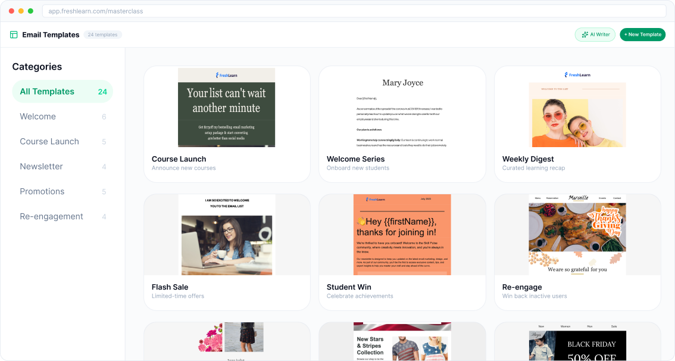Click the Email Templates grid icon

pyautogui.click(x=13, y=35)
